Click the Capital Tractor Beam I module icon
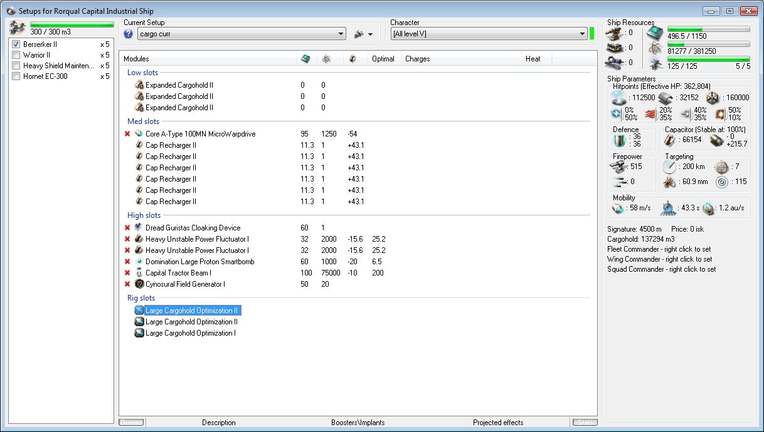 (x=139, y=273)
